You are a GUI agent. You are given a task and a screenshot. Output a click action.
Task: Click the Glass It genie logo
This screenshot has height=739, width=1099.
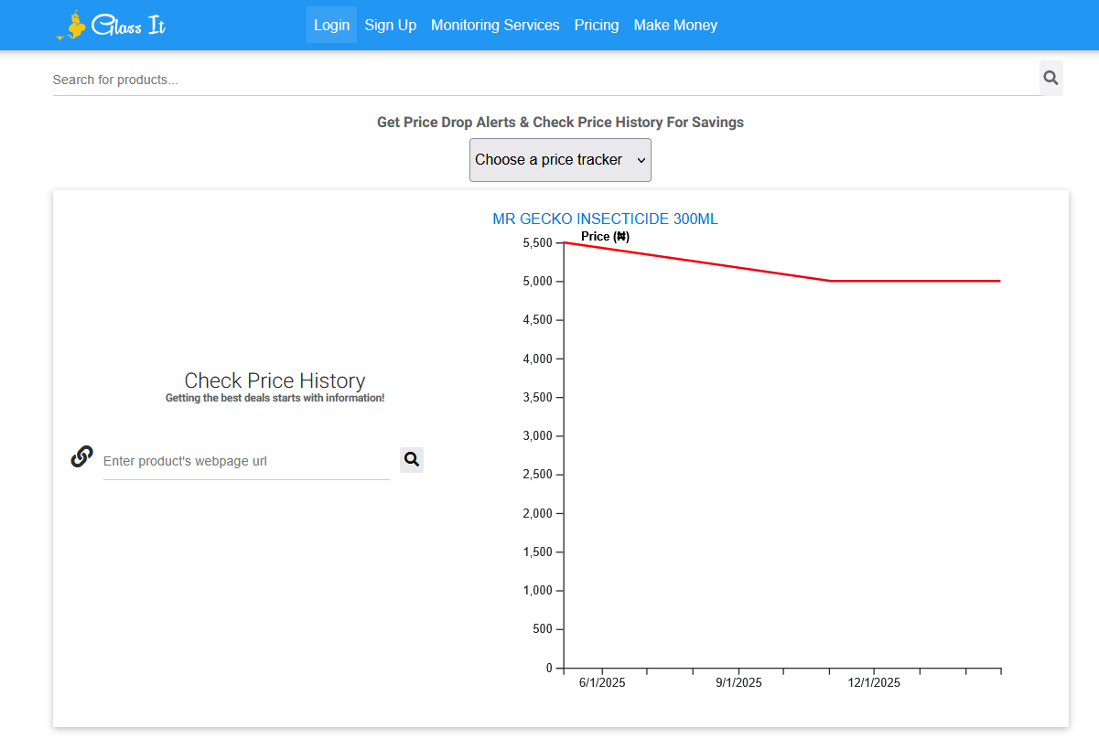[112, 26]
